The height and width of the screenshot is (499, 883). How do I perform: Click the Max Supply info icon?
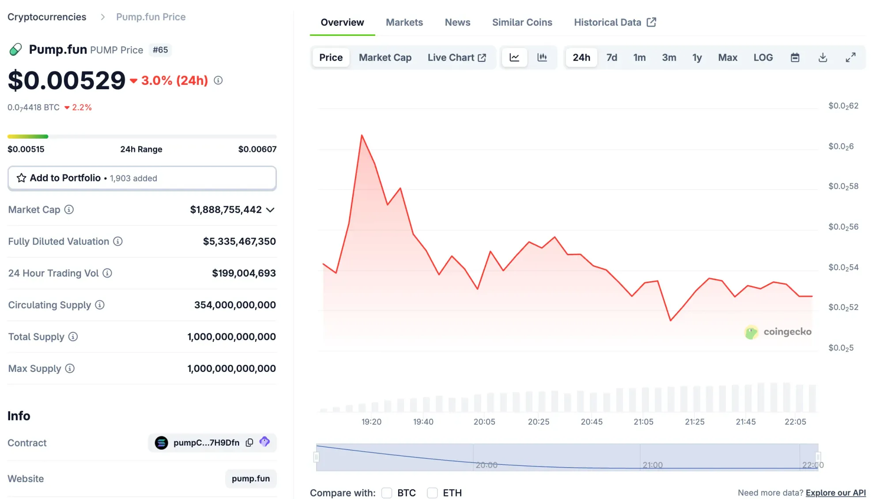pyautogui.click(x=70, y=368)
